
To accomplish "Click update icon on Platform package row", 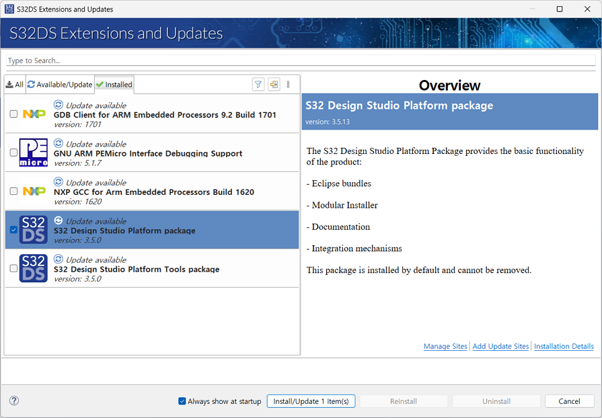I will coord(59,220).
